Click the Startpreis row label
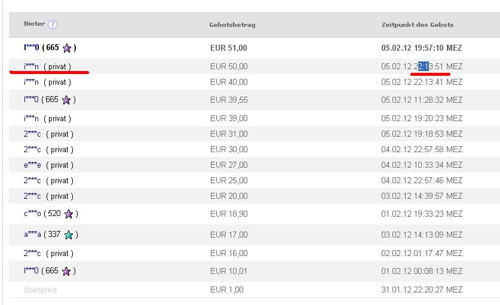 [41, 289]
